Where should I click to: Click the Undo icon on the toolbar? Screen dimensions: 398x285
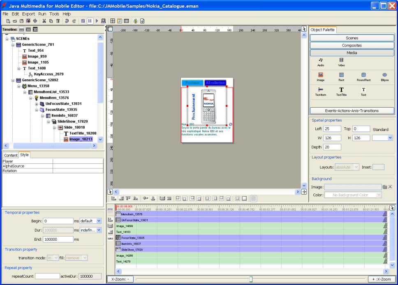click(x=67, y=21)
